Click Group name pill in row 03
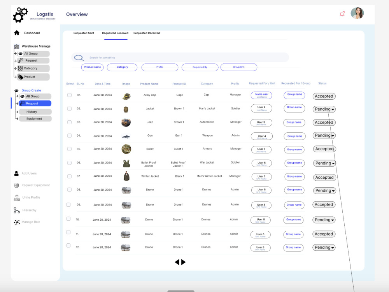 294,123
